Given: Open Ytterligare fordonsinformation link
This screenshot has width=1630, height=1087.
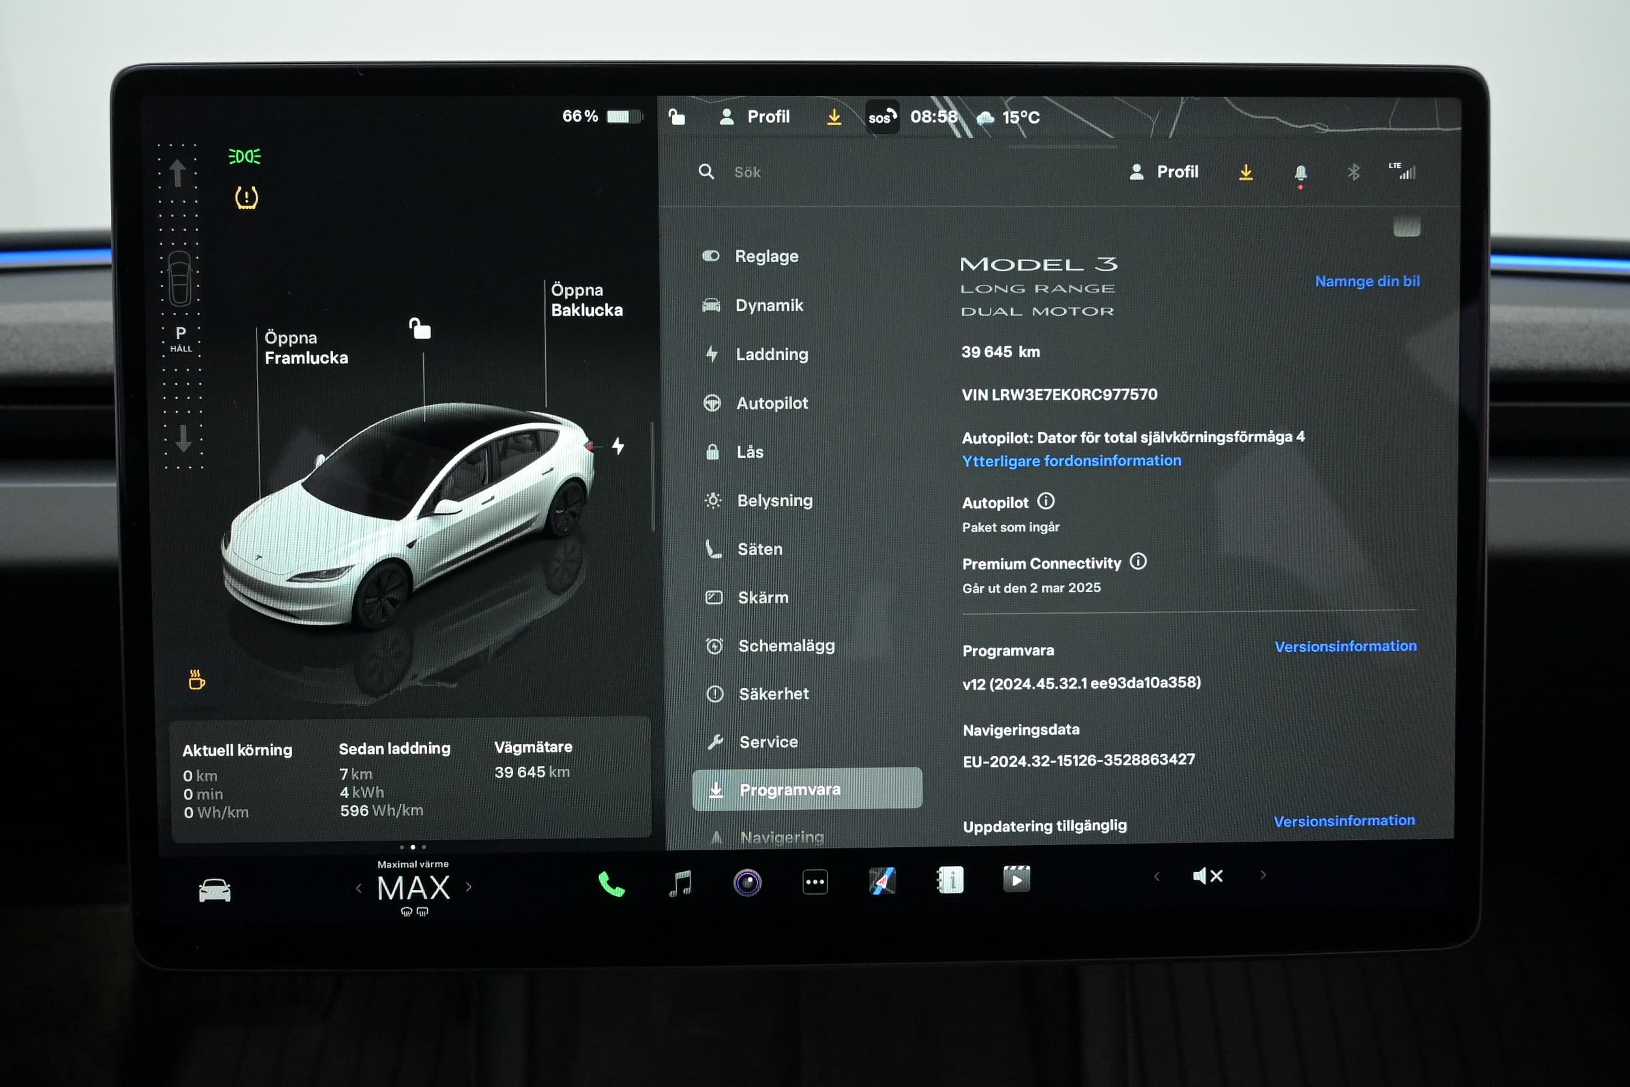Looking at the screenshot, I should tap(1071, 461).
